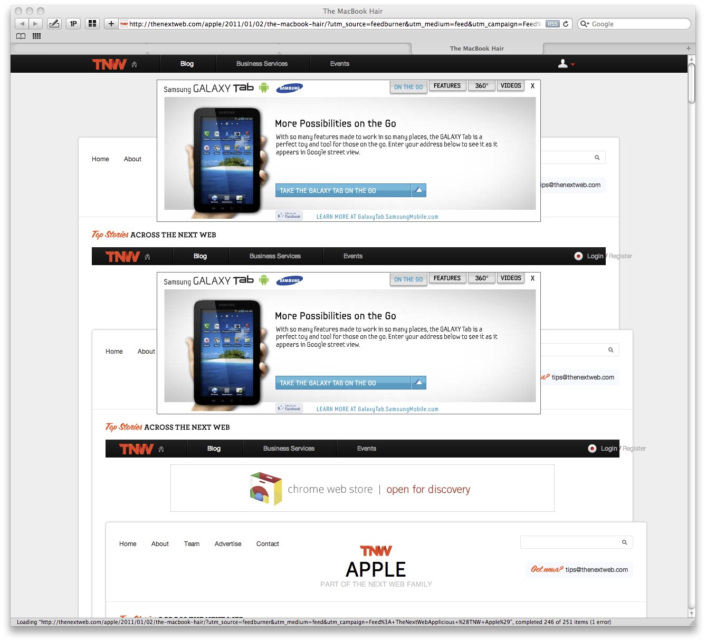Click tips@thenextweb.com beside 'Got news?'
The image size is (706, 642).
(x=597, y=570)
